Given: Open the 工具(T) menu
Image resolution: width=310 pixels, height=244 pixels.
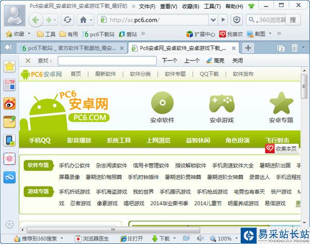Looking at the screenshot, I should 212,7.
